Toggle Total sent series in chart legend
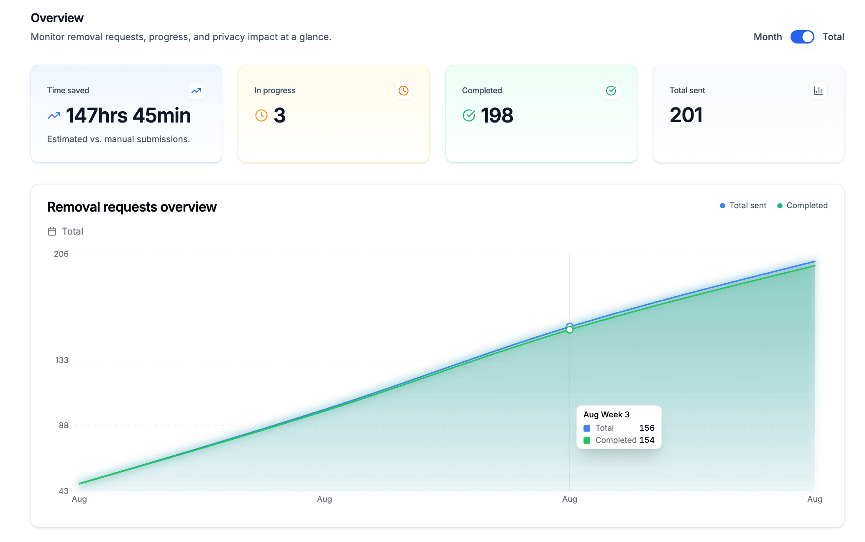 pos(747,206)
